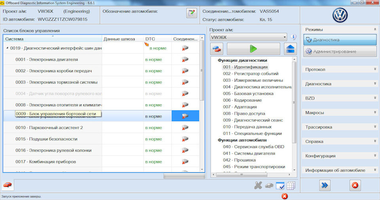This screenshot has height=200, width=380.
Task: Click connection icon for 0003 тормозной системы
Action: pos(185,82)
